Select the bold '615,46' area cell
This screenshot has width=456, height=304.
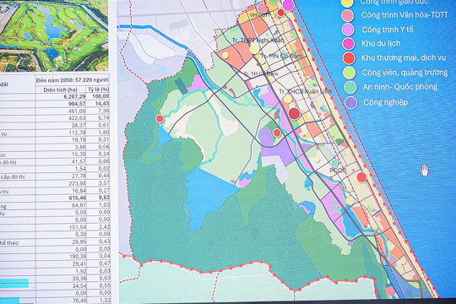coord(77,198)
